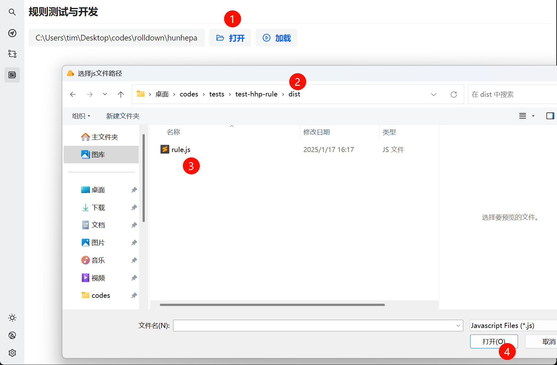Unpin 文档 using its pin icon
The image size is (557, 365).
click(134, 225)
